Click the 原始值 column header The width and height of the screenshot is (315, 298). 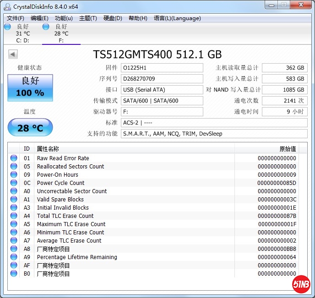point(288,149)
